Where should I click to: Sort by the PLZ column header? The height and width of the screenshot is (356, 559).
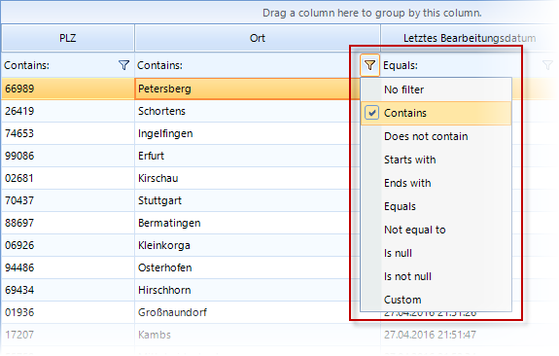tap(68, 38)
